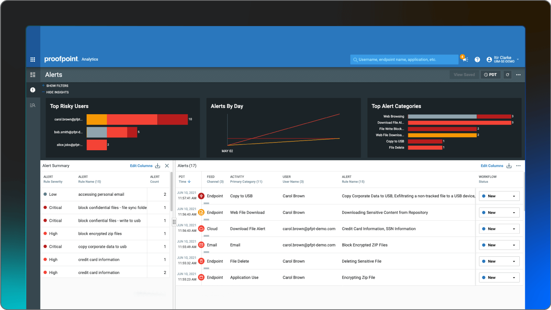This screenshot has height=310, width=551.
Task: Open the apps grid menu icon
Action: click(33, 60)
